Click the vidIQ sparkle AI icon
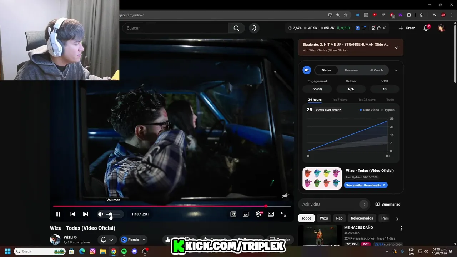457x257 pixels. click(x=384, y=28)
